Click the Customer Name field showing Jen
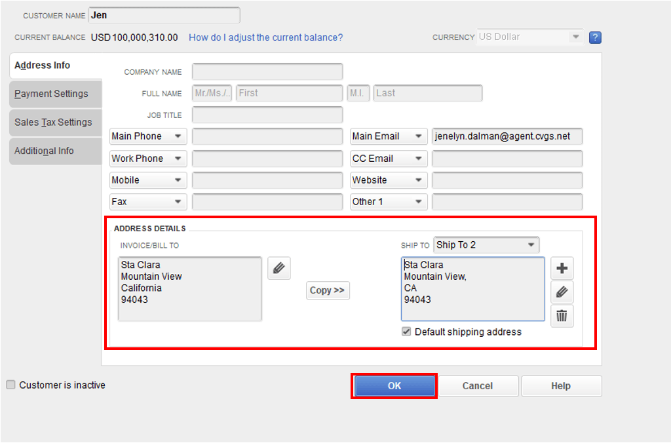 click(164, 14)
